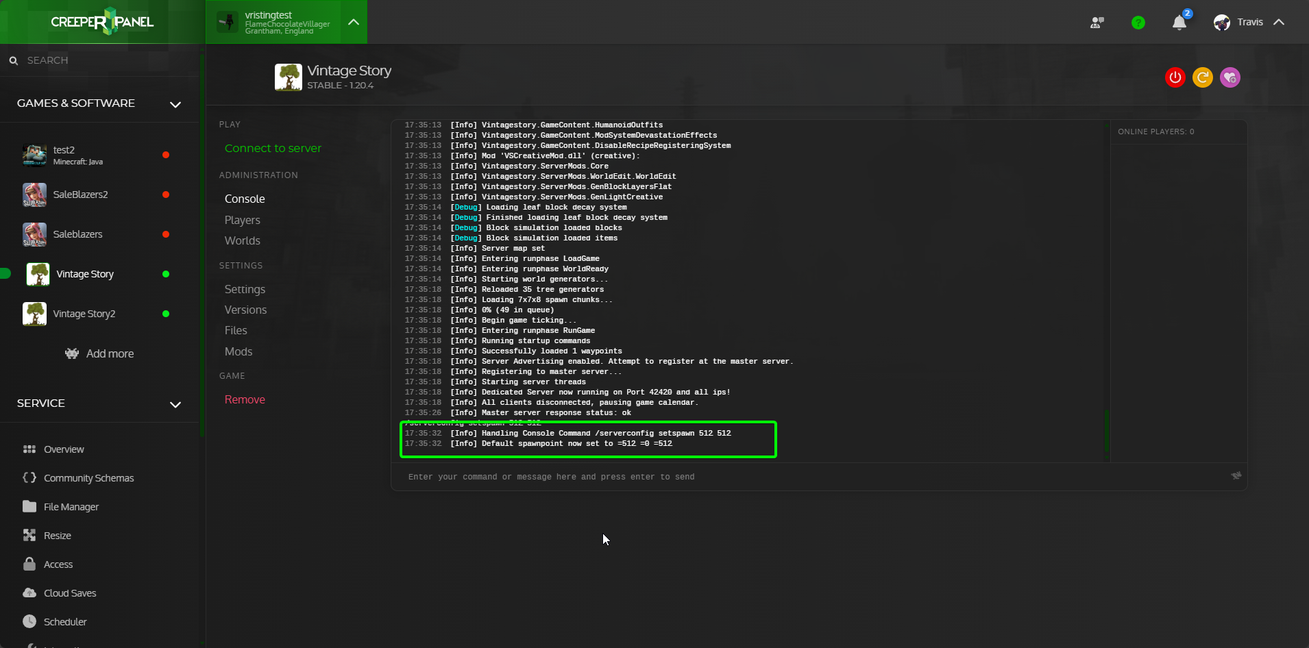Click the red power button icon
The width and height of the screenshot is (1309, 648).
[x=1175, y=77]
